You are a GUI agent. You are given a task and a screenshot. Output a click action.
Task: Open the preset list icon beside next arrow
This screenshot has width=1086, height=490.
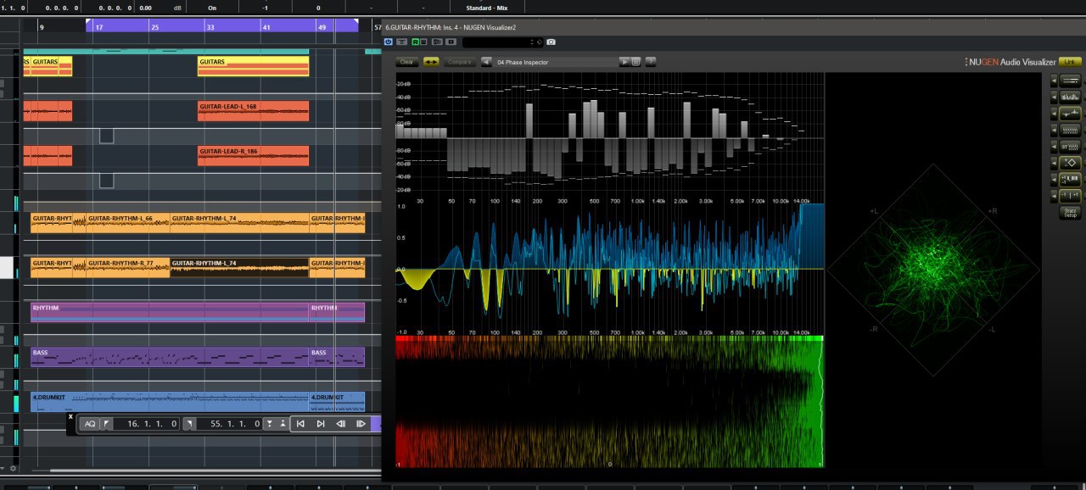(635, 62)
